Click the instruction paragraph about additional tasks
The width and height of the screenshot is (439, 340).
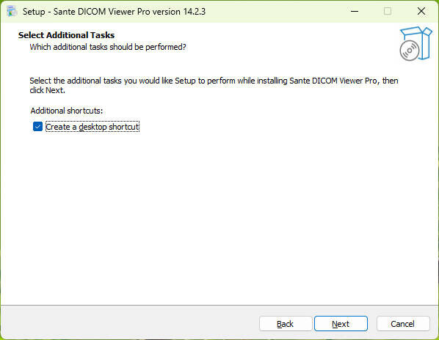tap(214, 86)
